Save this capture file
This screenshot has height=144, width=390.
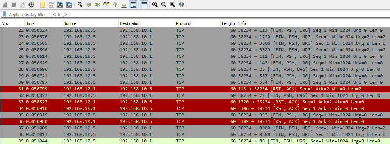pos(51,5)
